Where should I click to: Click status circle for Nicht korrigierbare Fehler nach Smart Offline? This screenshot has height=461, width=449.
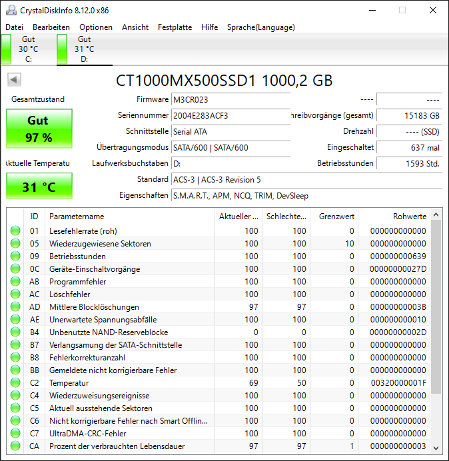click(15, 420)
